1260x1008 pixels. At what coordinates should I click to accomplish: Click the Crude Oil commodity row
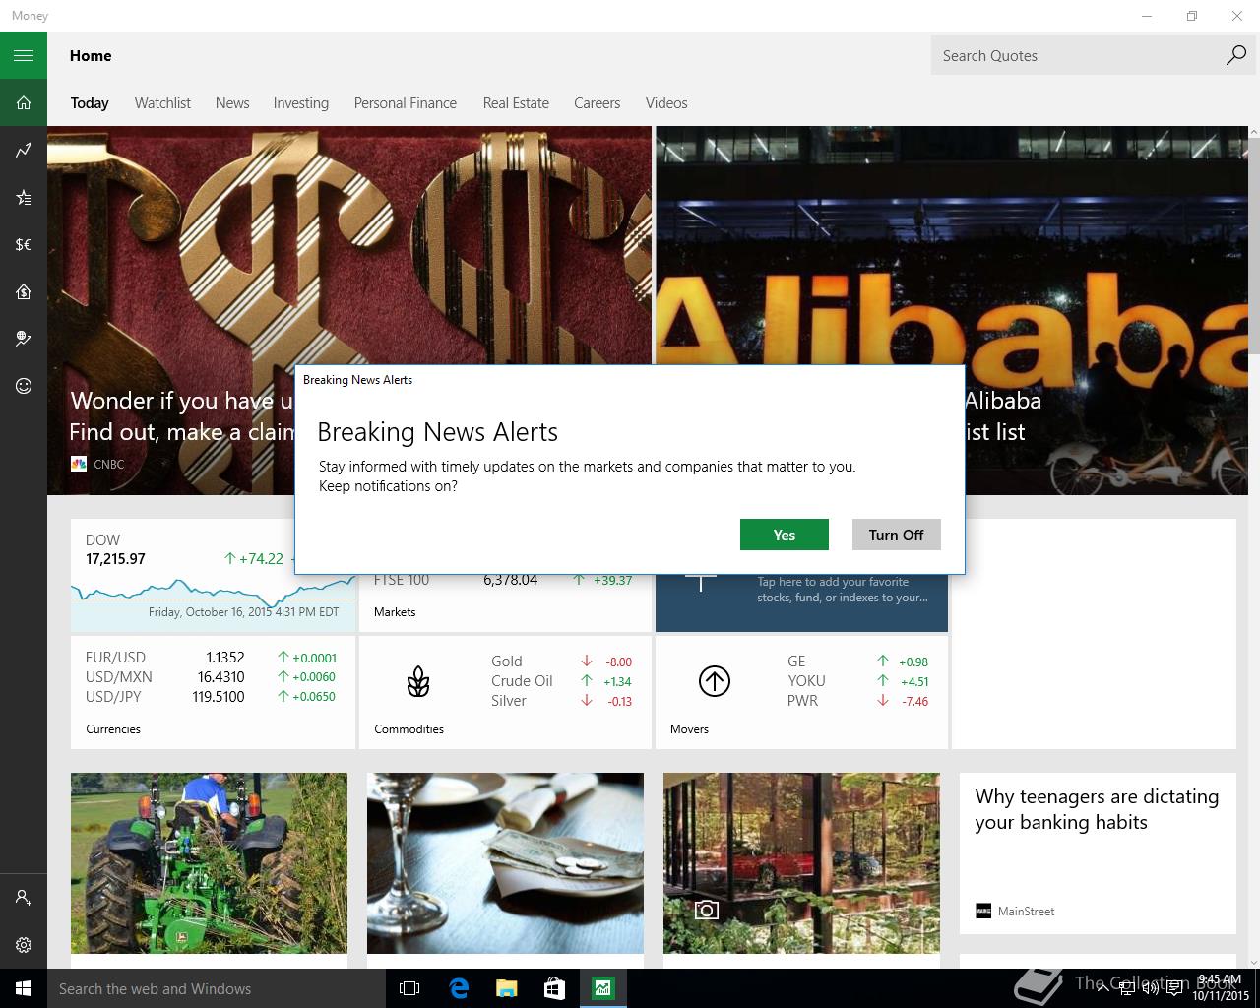coord(561,681)
